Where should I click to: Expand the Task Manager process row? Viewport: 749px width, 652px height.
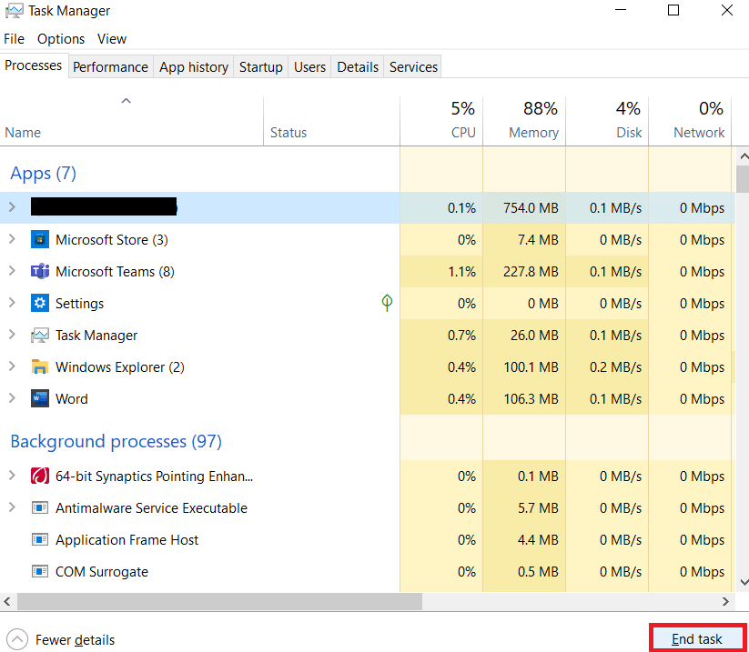click(x=12, y=335)
